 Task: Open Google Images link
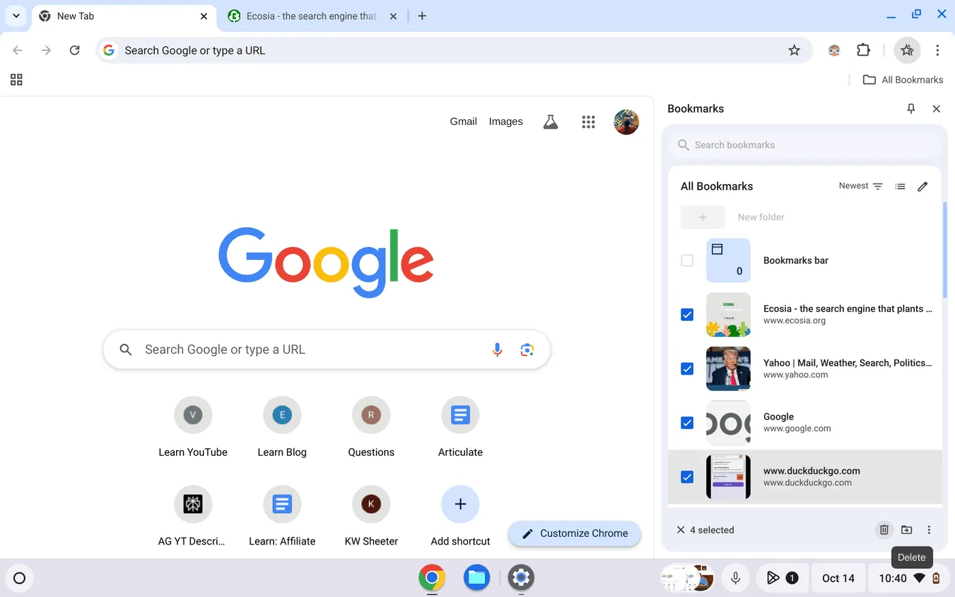(x=505, y=121)
